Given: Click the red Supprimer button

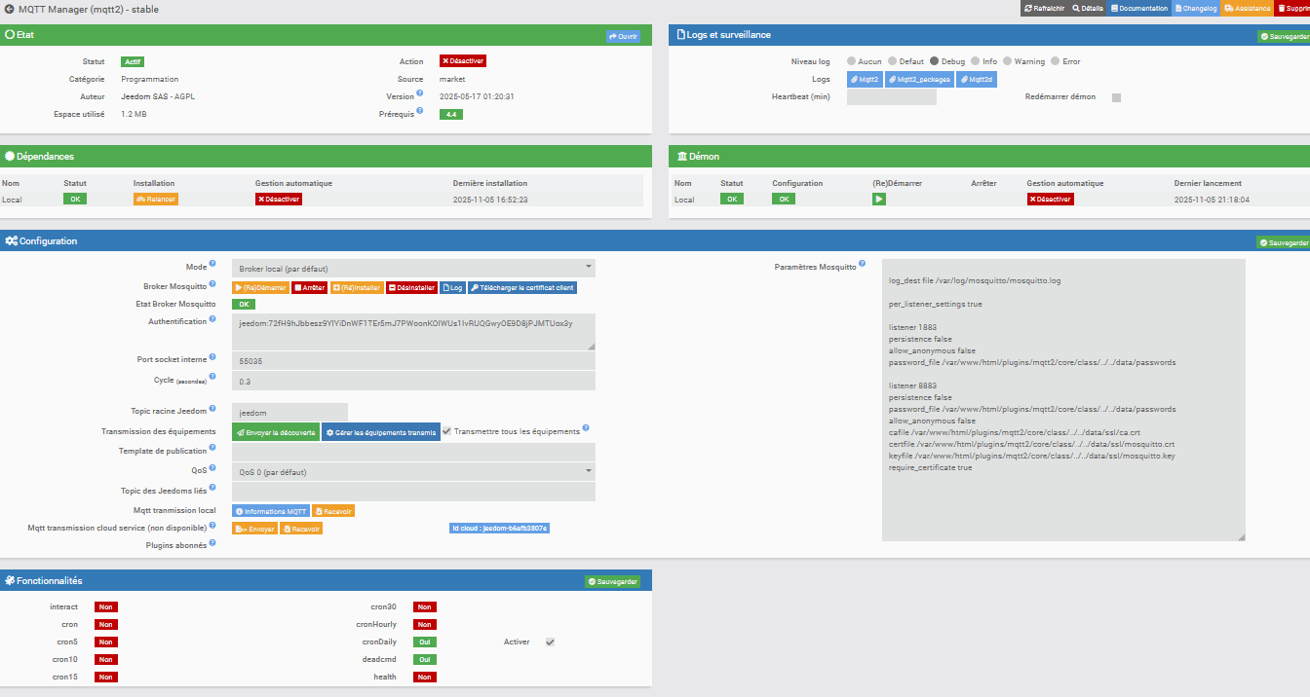Looking at the screenshot, I should [1292, 8].
